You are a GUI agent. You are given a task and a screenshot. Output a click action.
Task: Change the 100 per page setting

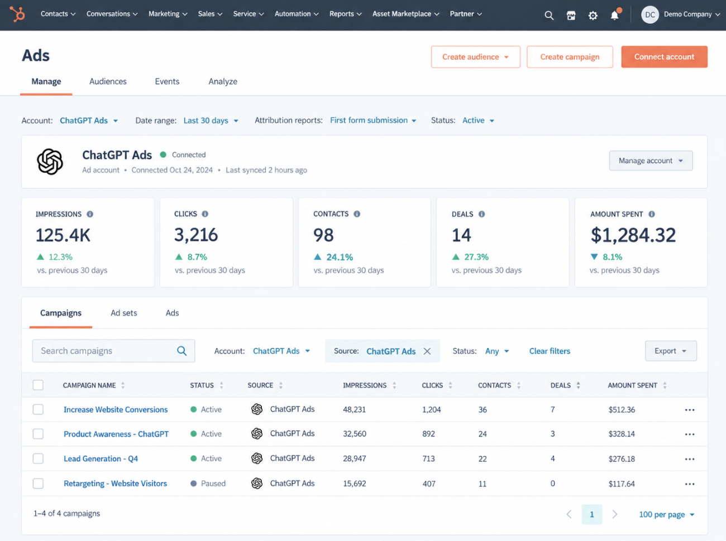(667, 514)
